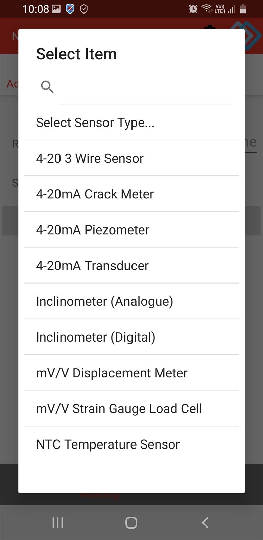Tap the picture notification icon in status bar

pyautogui.click(x=56, y=9)
